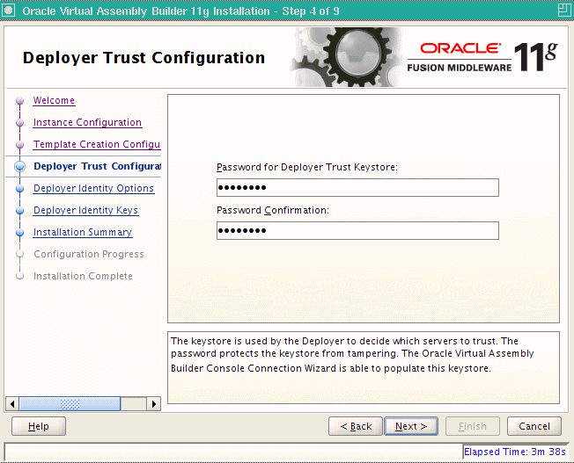Focus the Password Confirmation field

click(357, 230)
